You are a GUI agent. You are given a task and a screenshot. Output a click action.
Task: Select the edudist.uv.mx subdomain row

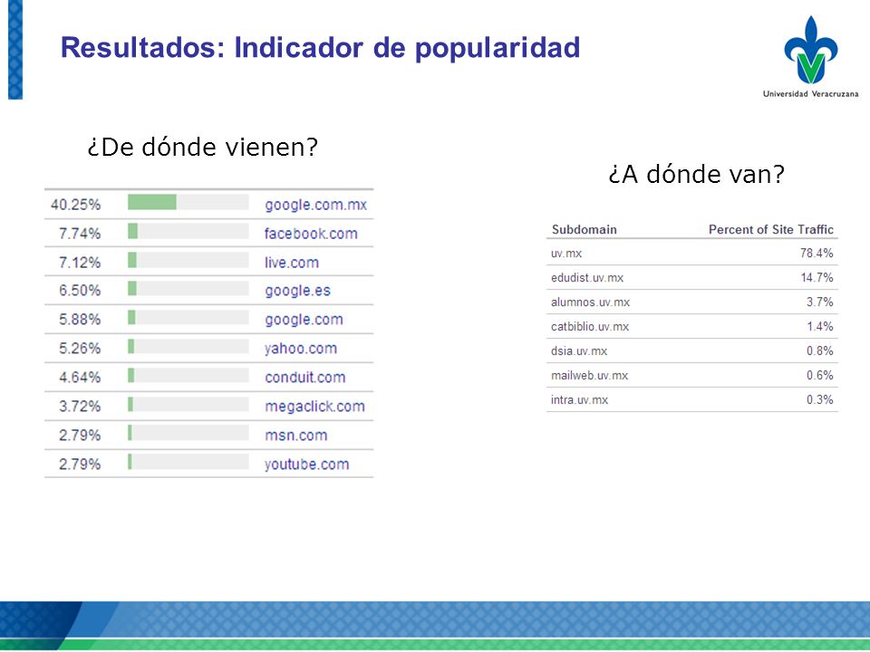692,278
